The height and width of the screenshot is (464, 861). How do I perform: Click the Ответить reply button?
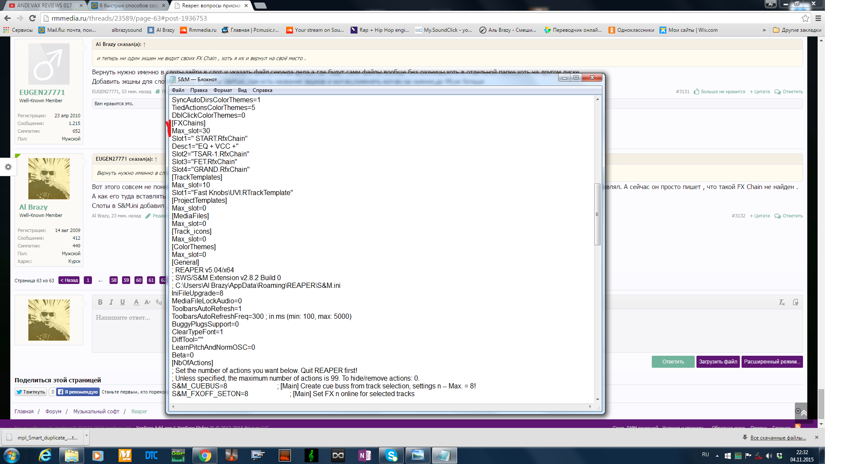(x=673, y=362)
